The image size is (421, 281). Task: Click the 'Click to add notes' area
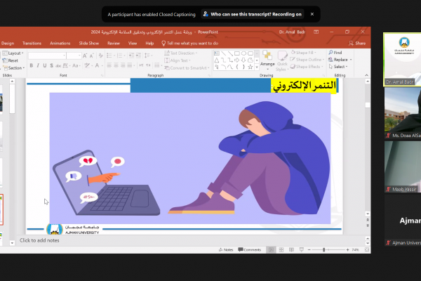pyautogui.click(x=39, y=240)
